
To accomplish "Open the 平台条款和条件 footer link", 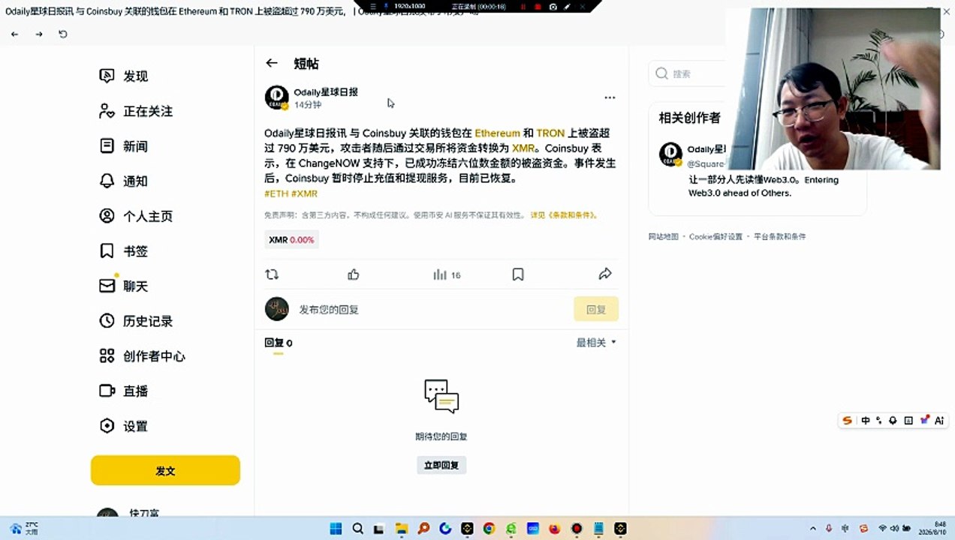I will pyautogui.click(x=780, y=236).
